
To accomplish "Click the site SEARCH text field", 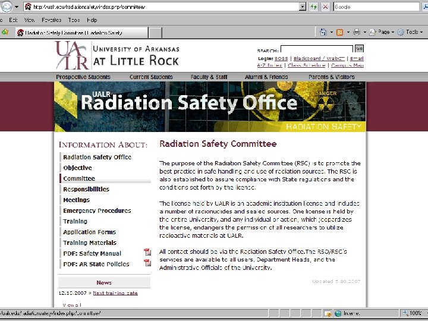I will 317,49.
